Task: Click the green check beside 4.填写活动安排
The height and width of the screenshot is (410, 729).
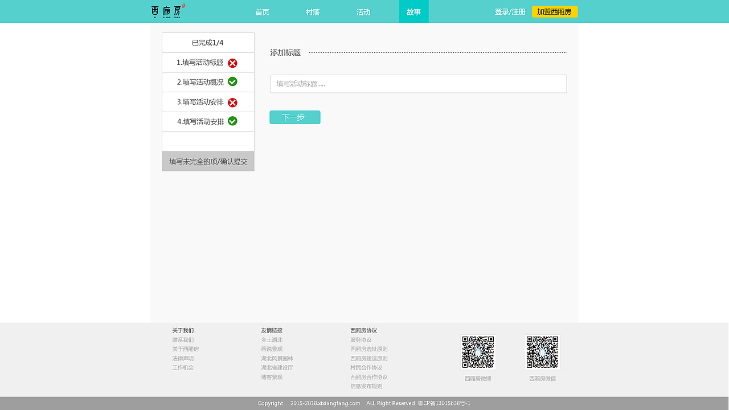Action: pyautogui.click(x=232, y=121)
